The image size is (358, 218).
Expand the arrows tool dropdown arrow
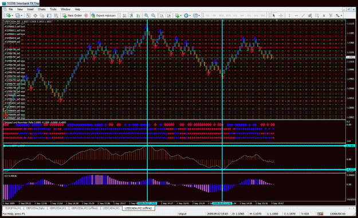(x=341, y=15)
